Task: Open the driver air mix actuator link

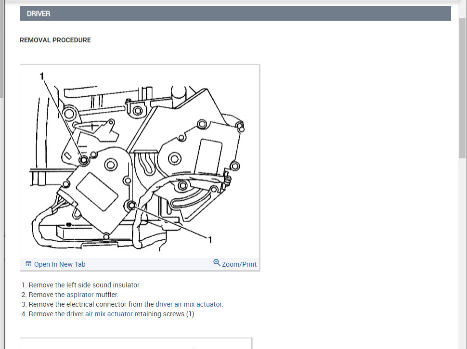Action: click(189, 304)
